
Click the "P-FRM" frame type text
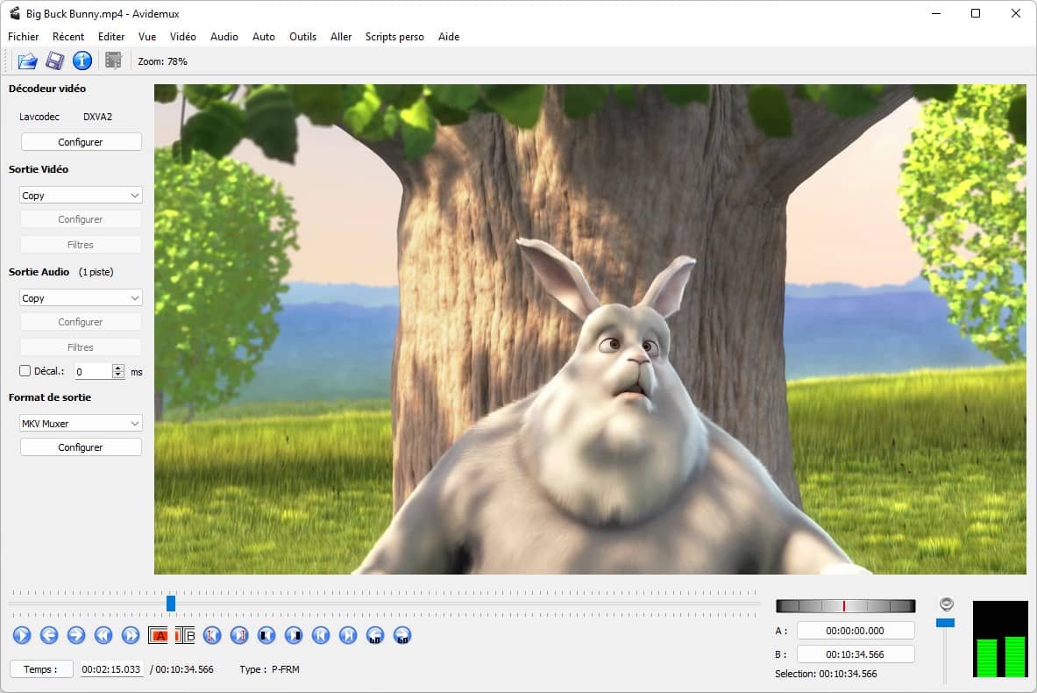pyautogui.click(x=286, y=669)
